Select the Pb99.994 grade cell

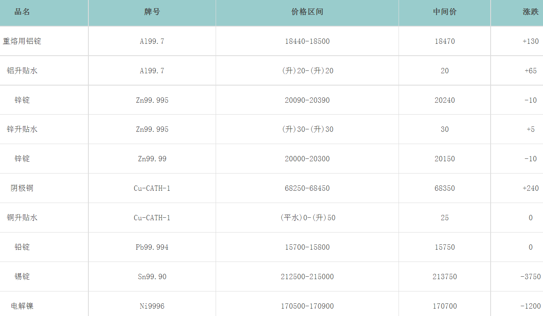[x=152, y=247]
